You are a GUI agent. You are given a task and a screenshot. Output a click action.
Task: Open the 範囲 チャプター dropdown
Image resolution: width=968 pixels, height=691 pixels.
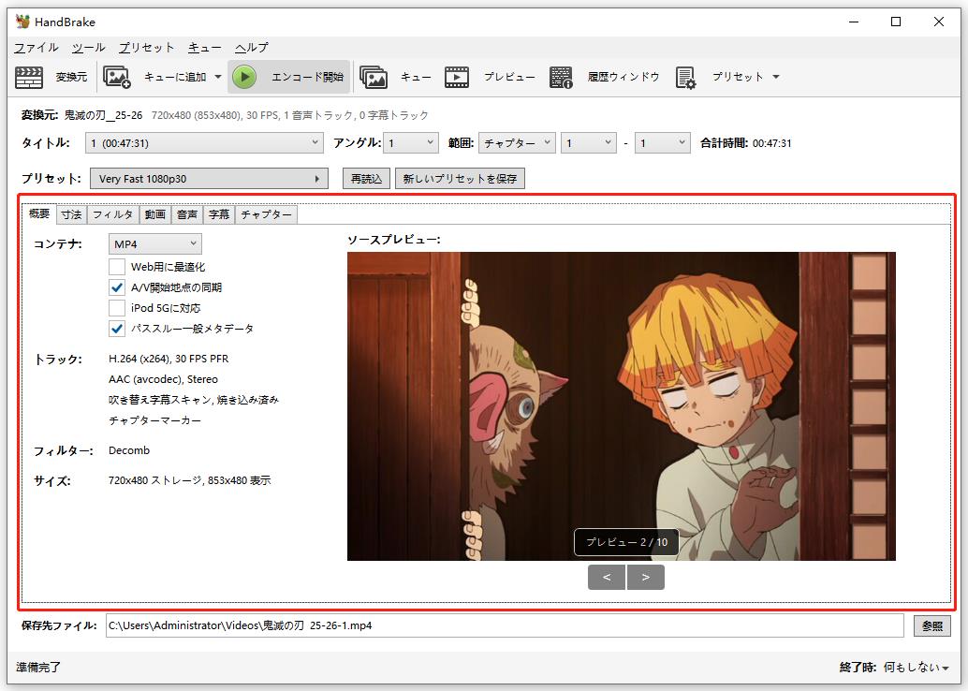pos(517,143)
